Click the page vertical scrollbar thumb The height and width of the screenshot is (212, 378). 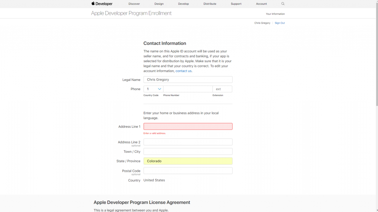[x=377, y=54]
